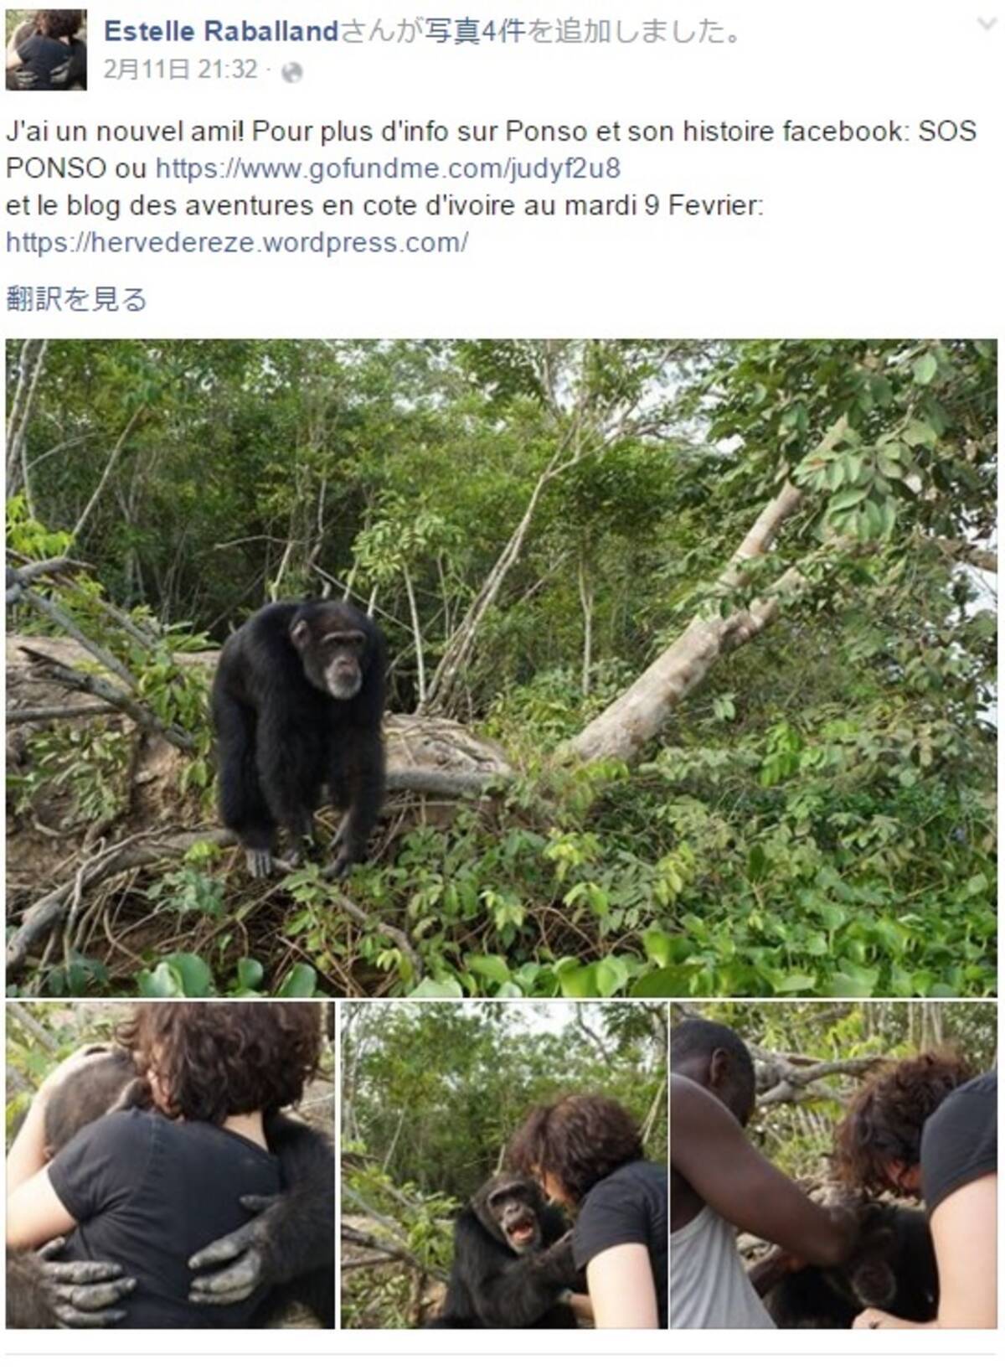Open the photo with man in white tank top
Image resolution: width=1005 pixels, height=1370 pixels.
(834, 1165)
